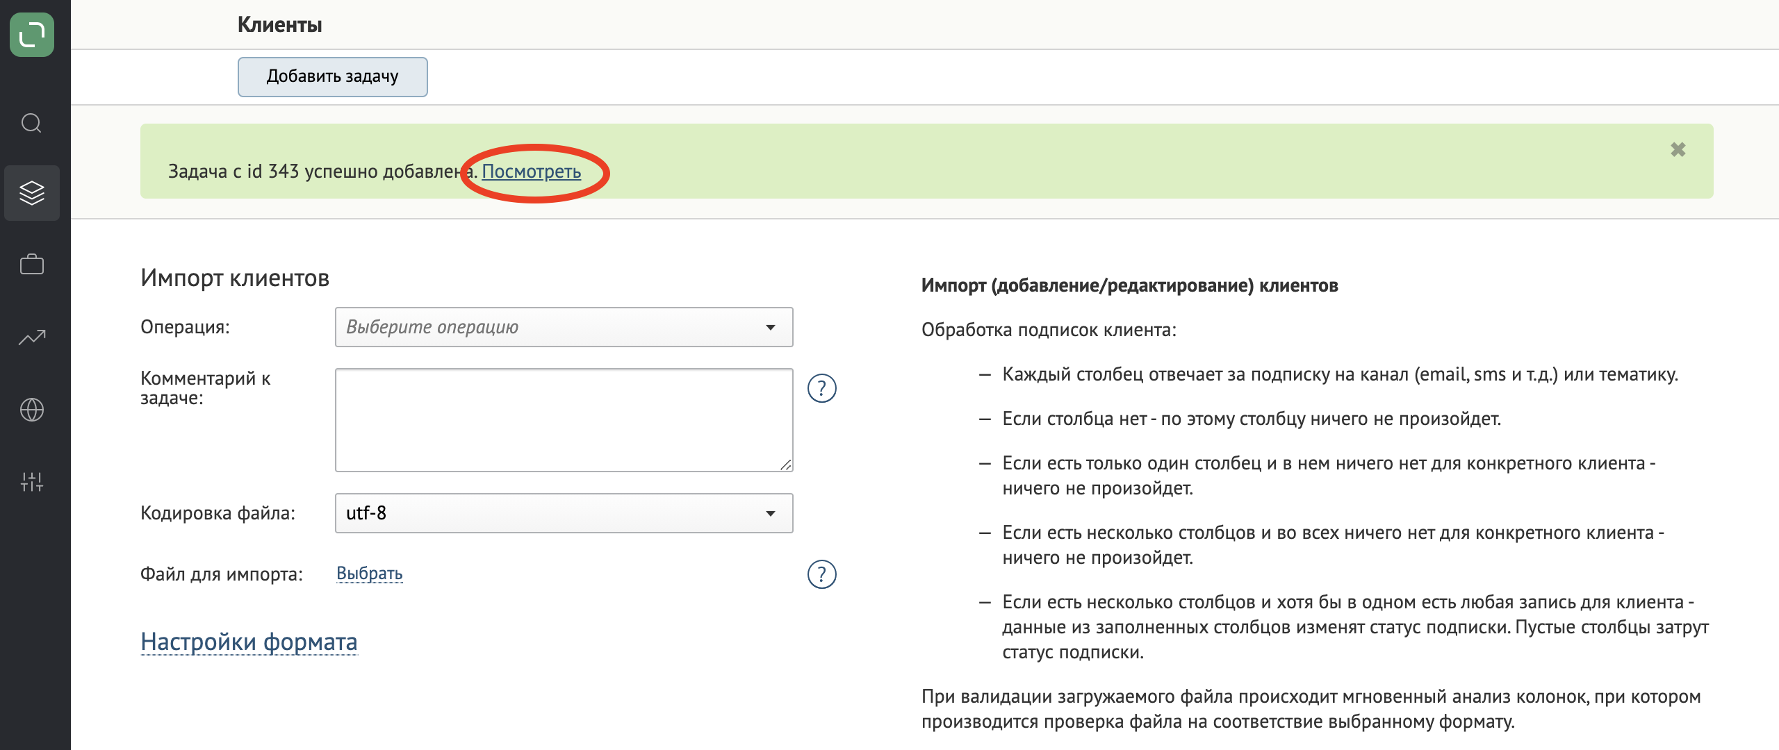The image size is (1779, 750).
Task: Click the Обработка подписок клиента text
Action: pyautogui.click(x=1049, y=330)
